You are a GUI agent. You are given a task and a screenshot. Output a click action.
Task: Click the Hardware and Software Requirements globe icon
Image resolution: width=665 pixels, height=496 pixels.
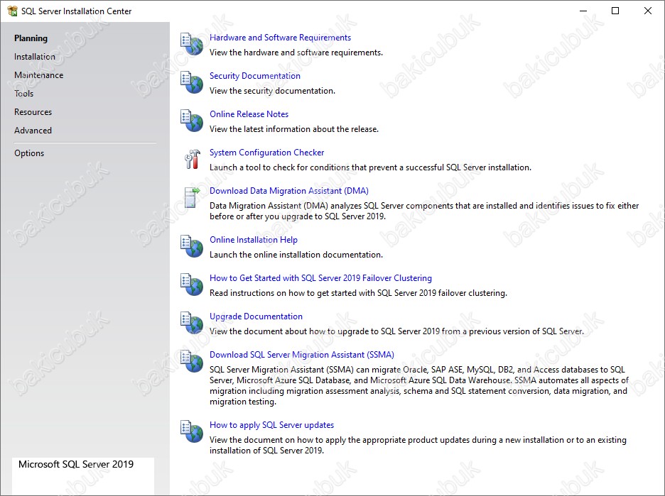click(192, 44)
